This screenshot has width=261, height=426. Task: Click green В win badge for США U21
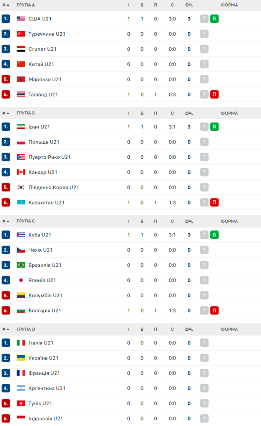pyautogui.click(x=214, y=19)
